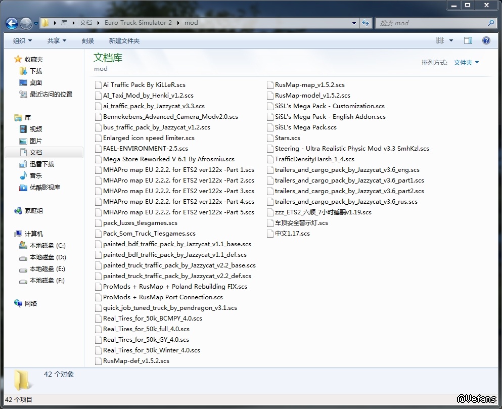This screenshot has height=409, width=502.
Task: Click the Forward navigation arrow
Action: (26, 23)
